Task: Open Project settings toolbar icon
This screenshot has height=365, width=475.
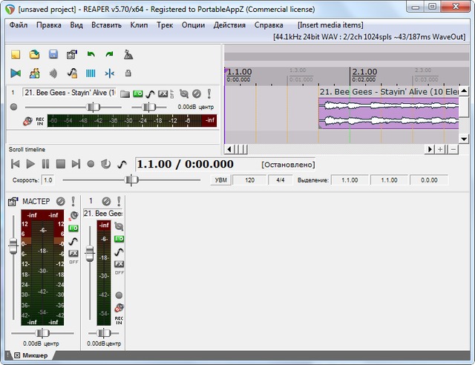Action: 72,55
